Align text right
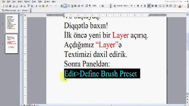Screen dimensions: 189x106 tap(156, 6)
